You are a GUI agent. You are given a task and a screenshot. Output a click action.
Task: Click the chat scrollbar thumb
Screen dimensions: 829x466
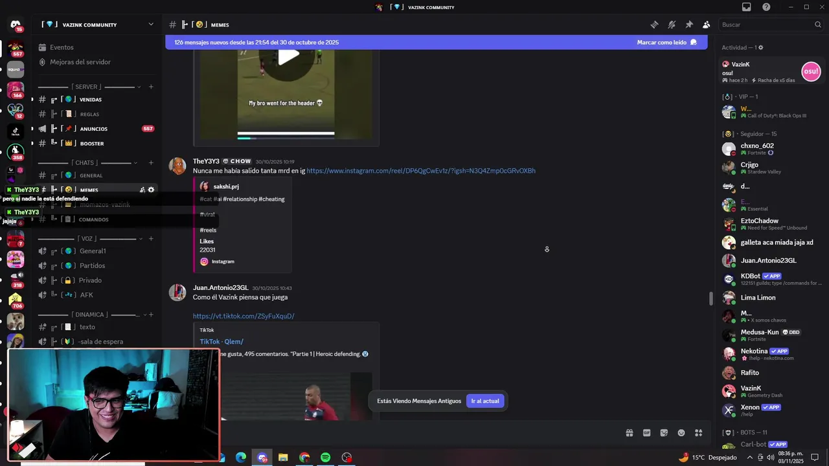click(x=710, y=298)
